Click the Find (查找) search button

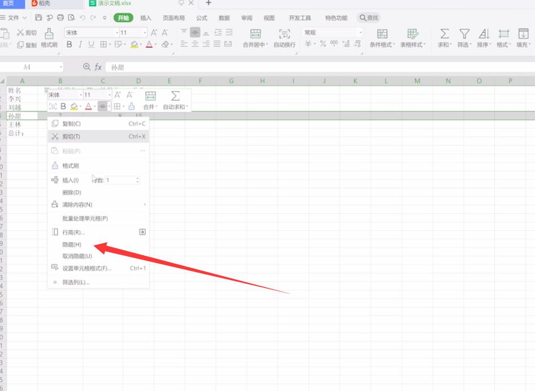[369, 18]
